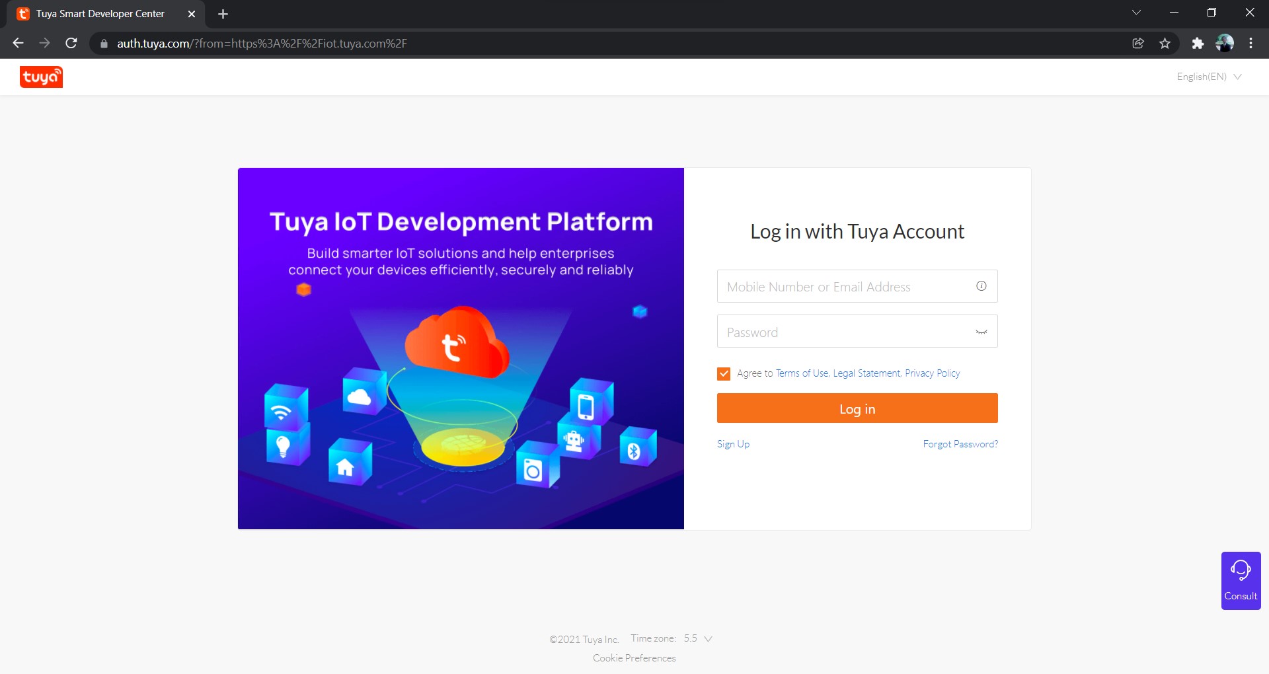Viewport: 1269px width, 674px height.
Task: Uncheck the Agree to terms checkbox
Action: (724, 373)
